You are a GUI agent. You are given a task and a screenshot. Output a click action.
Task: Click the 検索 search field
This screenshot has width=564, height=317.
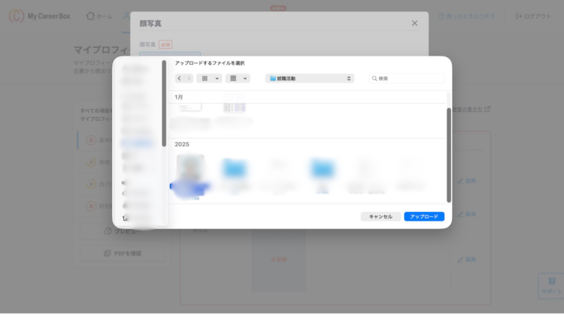pyautogui.click(x=407, y=78)
